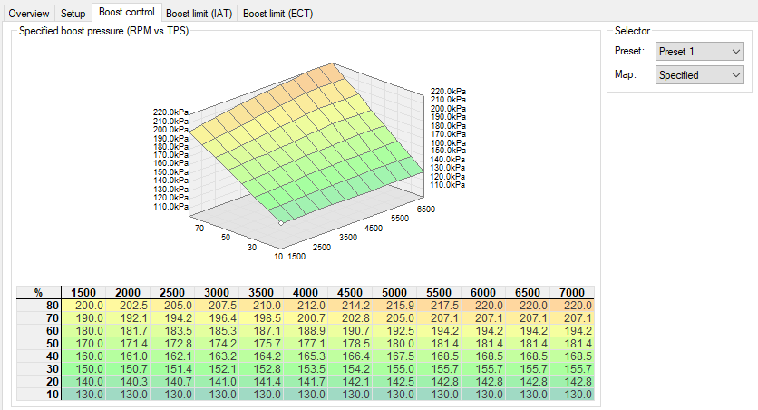758x410 pixels.
Task: Select cell 217.5 in the 80% row
Action: (x=440, y=306)
